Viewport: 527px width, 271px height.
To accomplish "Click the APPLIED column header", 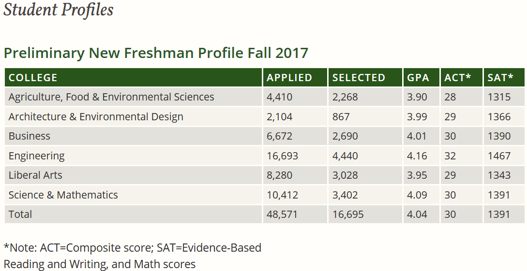I will point(289,78).
